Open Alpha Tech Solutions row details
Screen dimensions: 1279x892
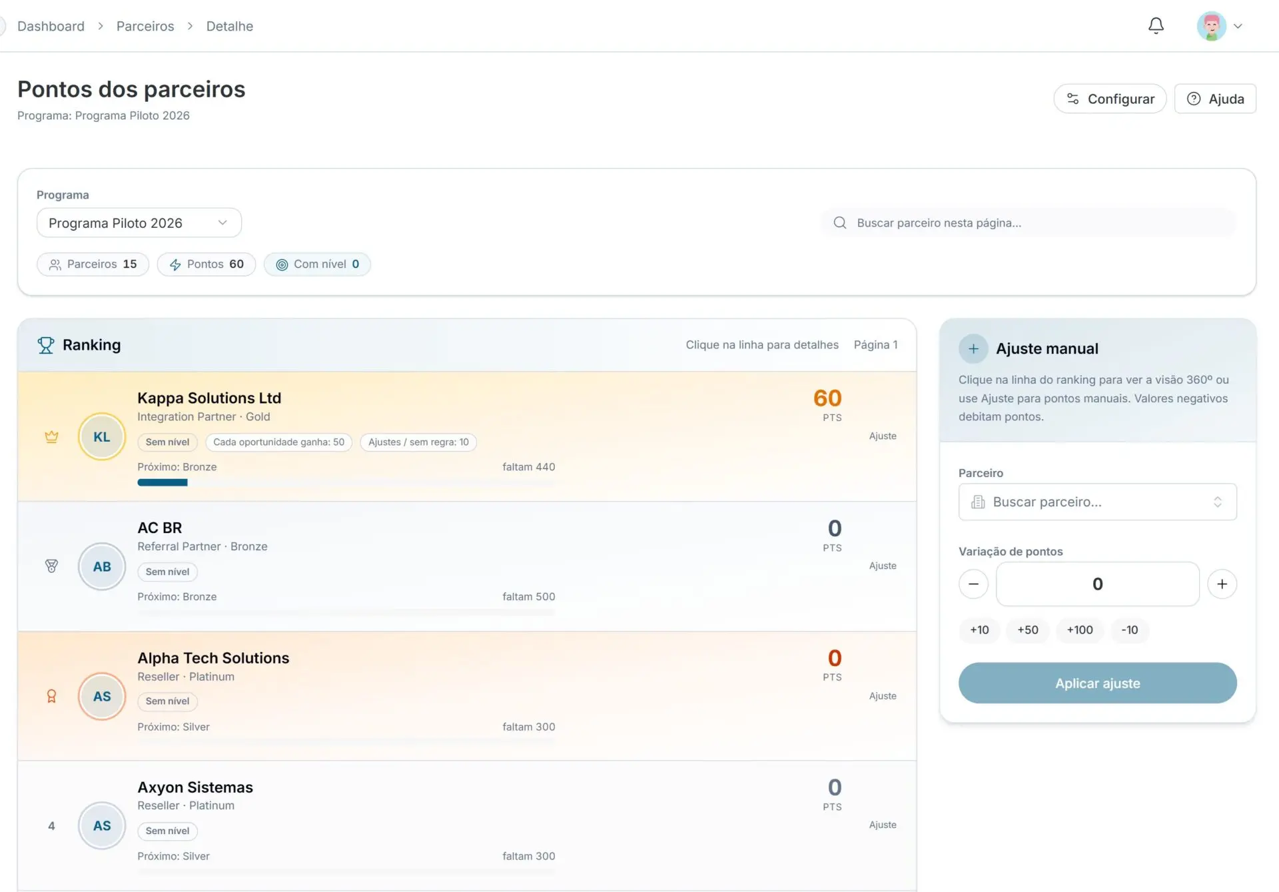[x=467, y=696]
